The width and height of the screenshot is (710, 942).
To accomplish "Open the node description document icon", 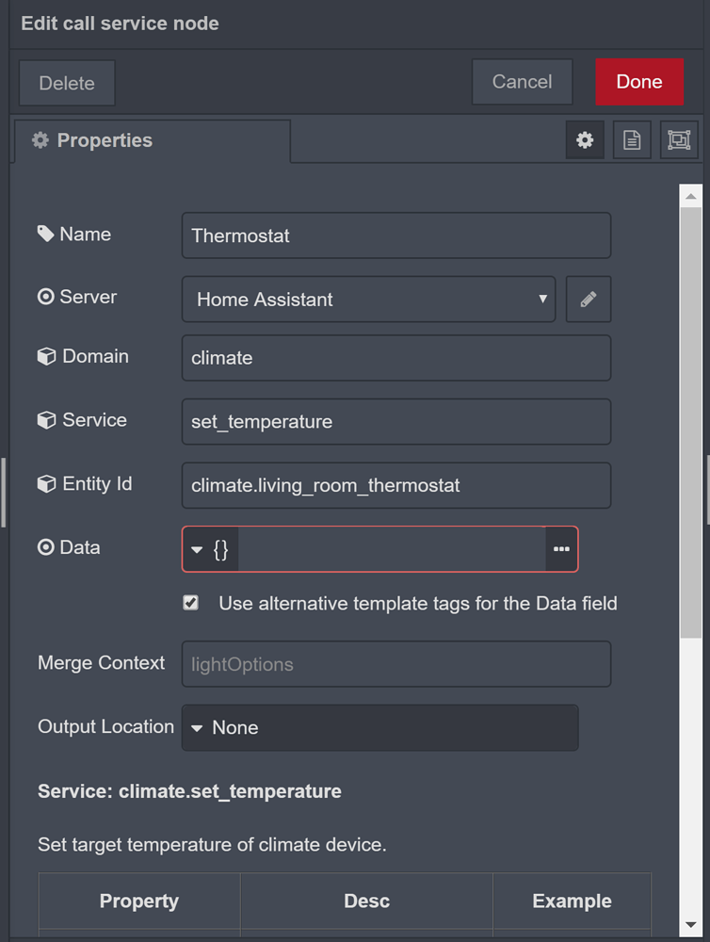I will pyautogui.click(x=631, y=140).
